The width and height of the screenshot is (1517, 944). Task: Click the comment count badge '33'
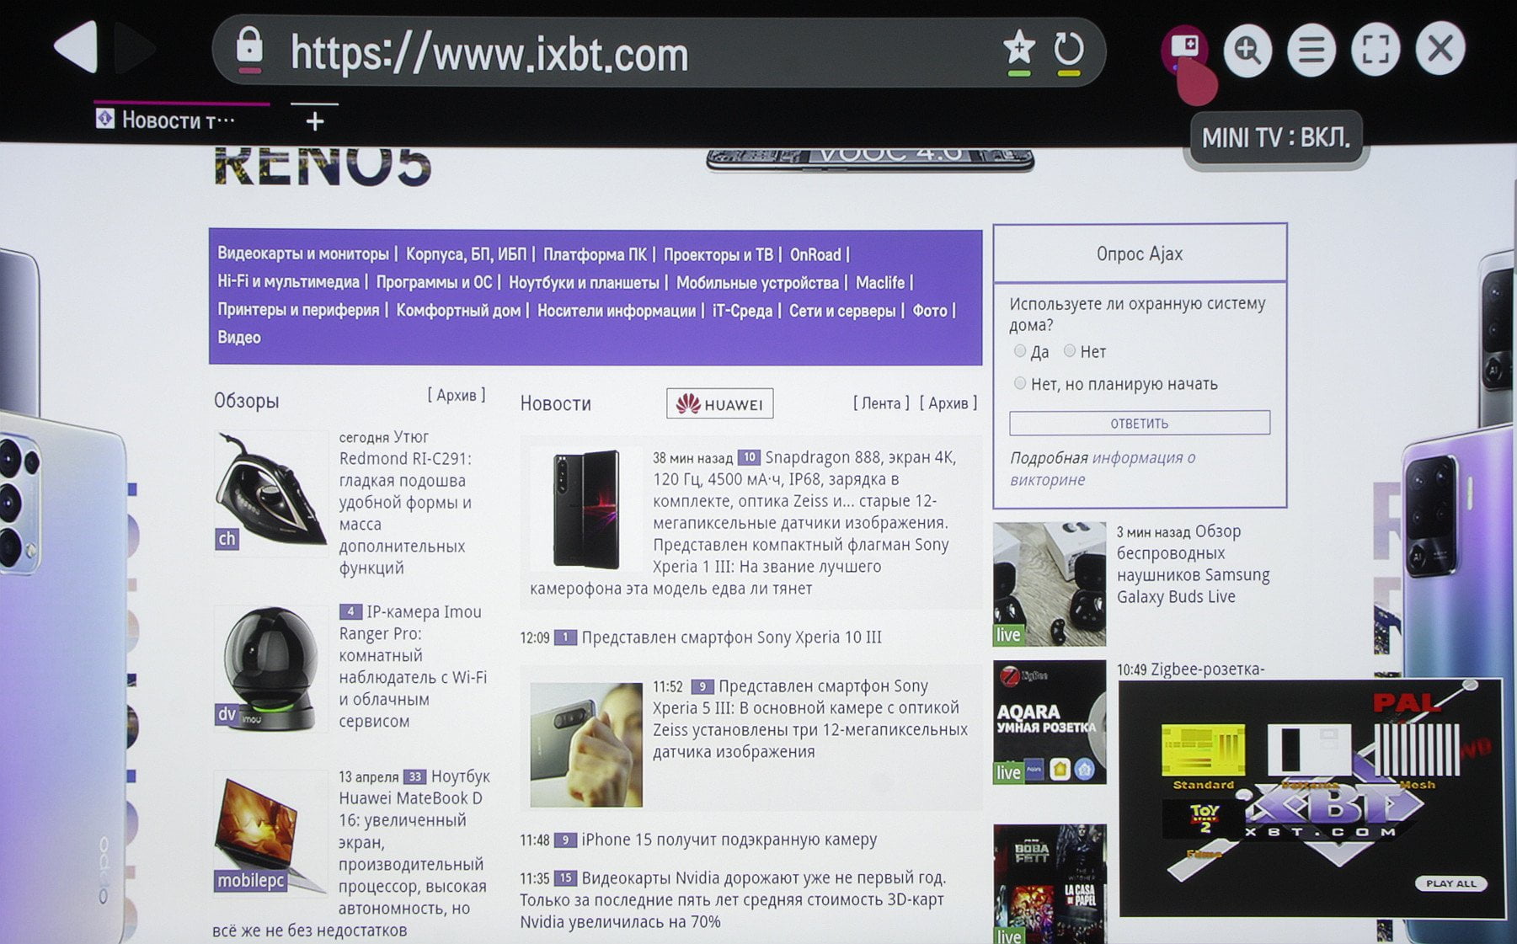(x=414, y=776)
